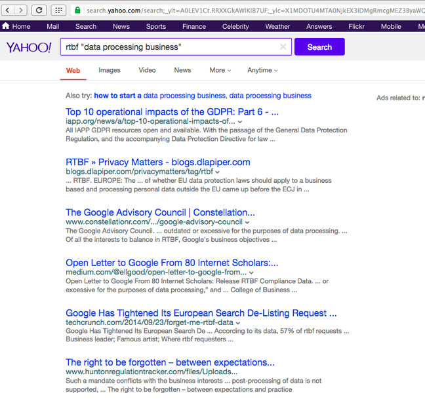Click the iapp.org/news green URL text
425x403 pixels.
coord(150,121)
